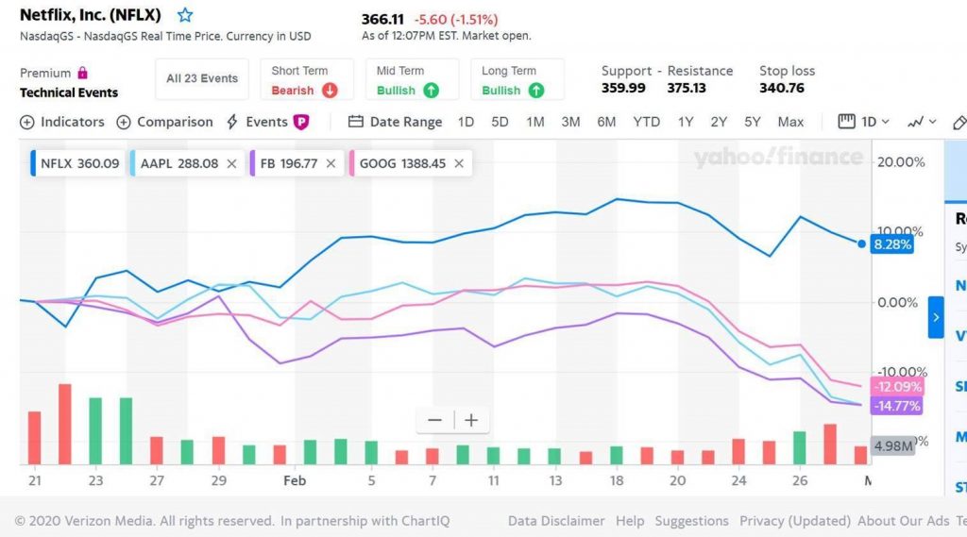Click the Feb date axis label
The width and height of the screenshot is (967, 537).
tap(295, 481)
